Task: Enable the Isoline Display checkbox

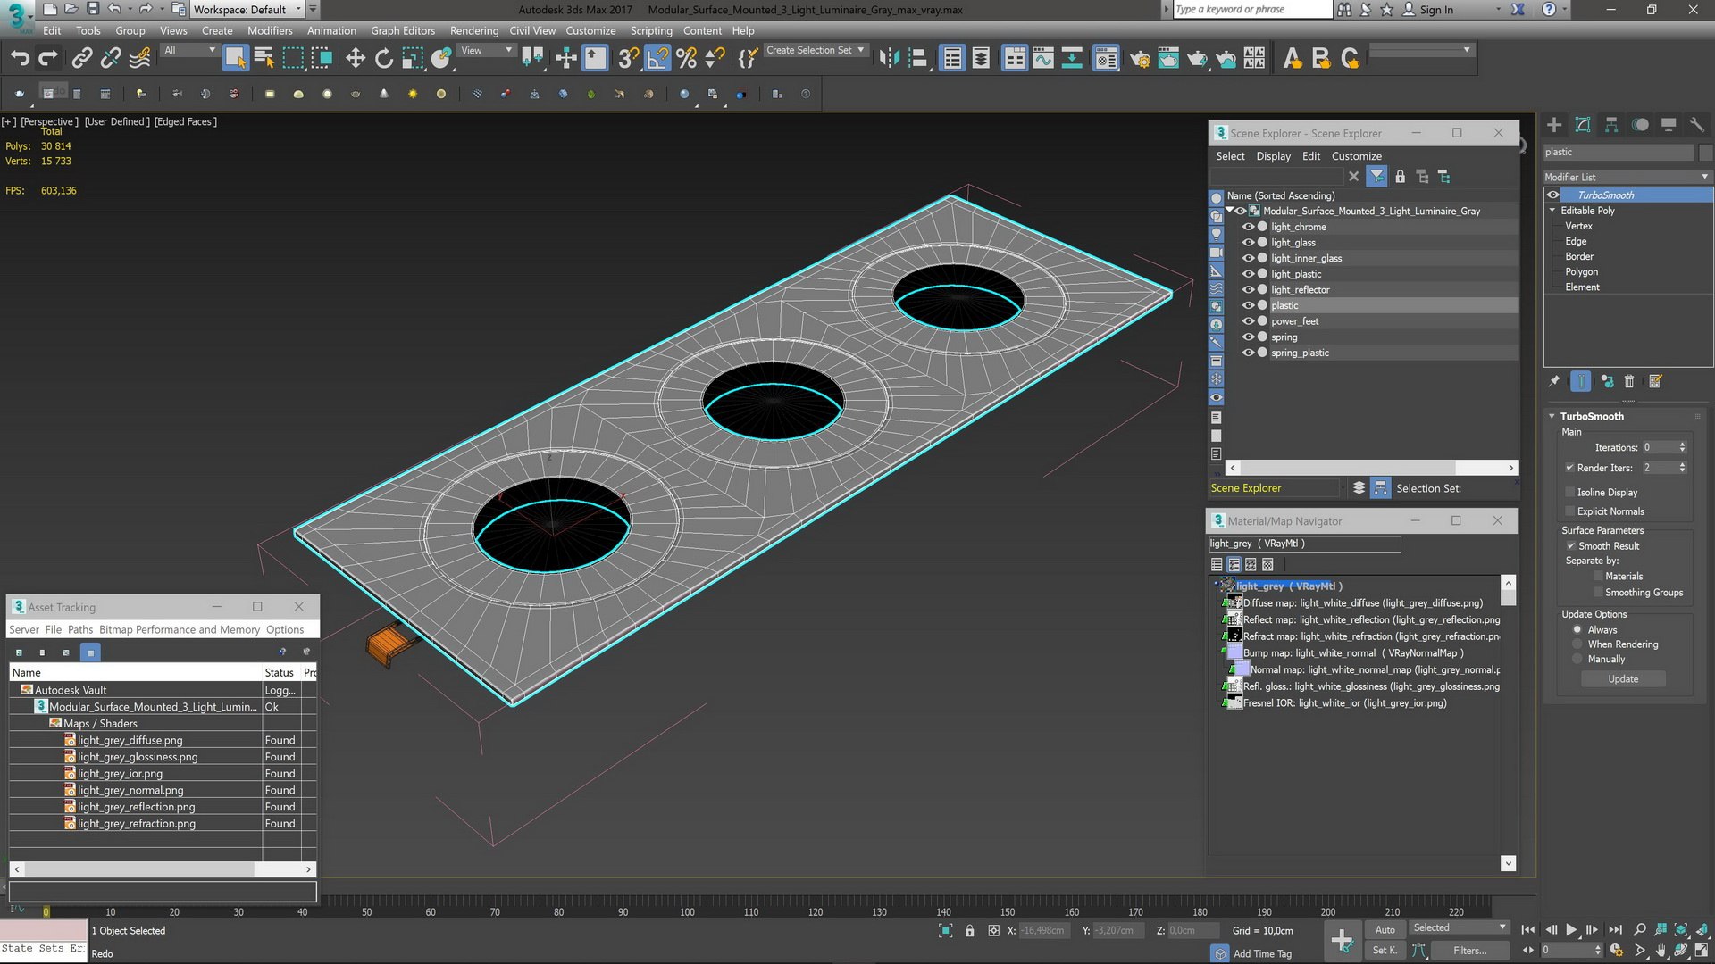Action: [x=1570, y=493]
